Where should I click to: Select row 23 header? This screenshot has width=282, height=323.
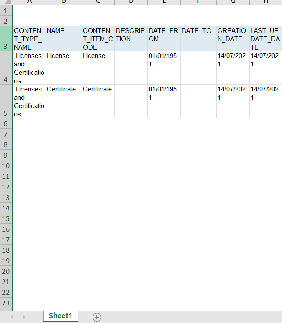(x=6, y=303)
